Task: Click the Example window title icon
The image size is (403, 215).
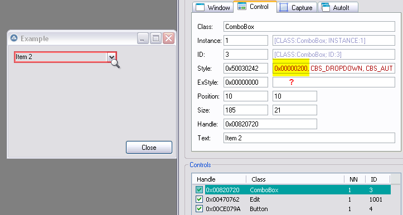Action: click(x=14, y=38)
